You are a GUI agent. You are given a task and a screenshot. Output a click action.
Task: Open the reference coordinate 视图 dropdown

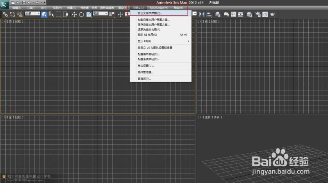tap(100, 14)
